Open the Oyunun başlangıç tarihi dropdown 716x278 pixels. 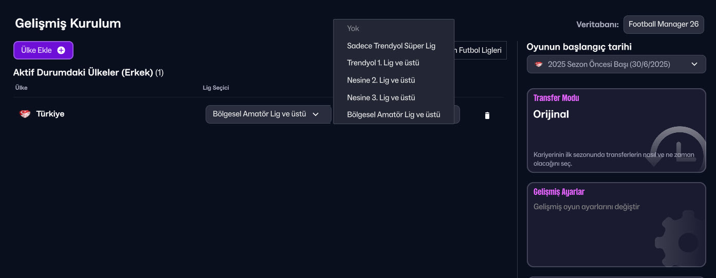pos(616,65)
